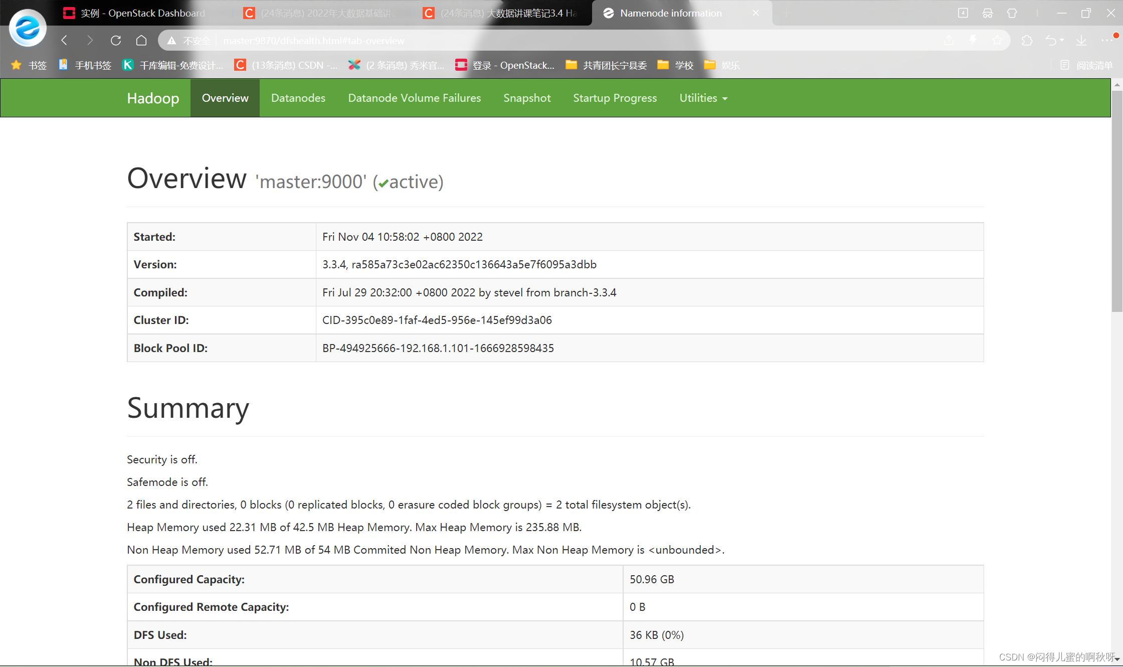This screenshot has height=667, width=1123.
Task: Toggle the lightning speed mode icon
Action: point(973,41)
